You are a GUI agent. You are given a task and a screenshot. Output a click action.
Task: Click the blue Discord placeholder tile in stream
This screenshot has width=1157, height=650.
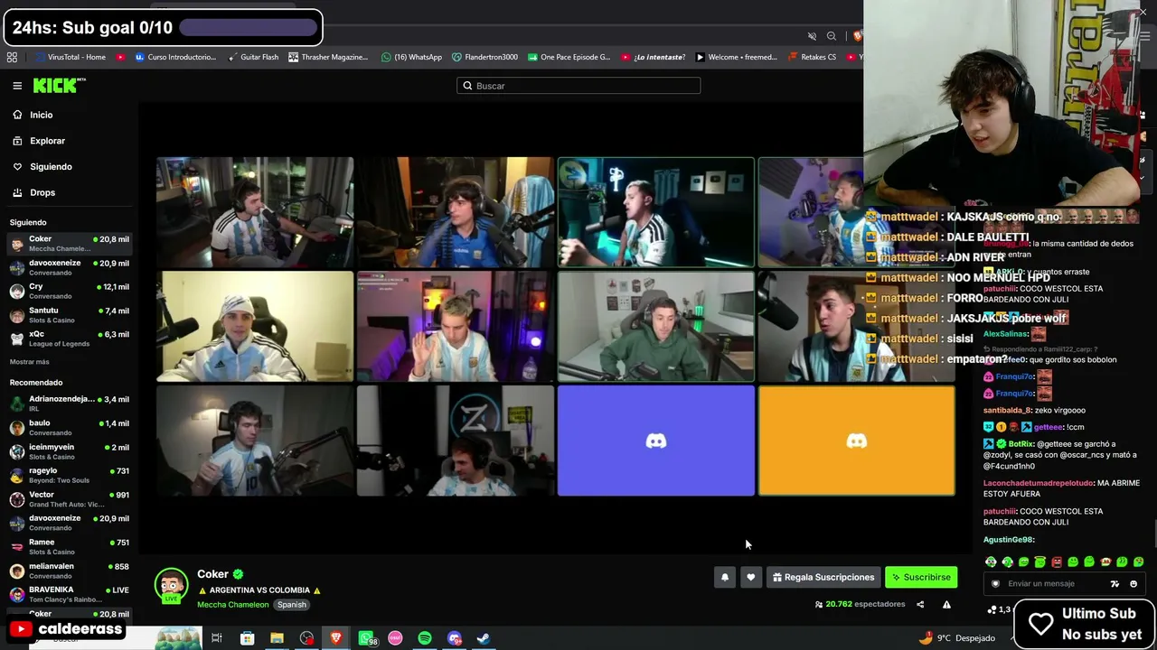click(x=656, y=441)
